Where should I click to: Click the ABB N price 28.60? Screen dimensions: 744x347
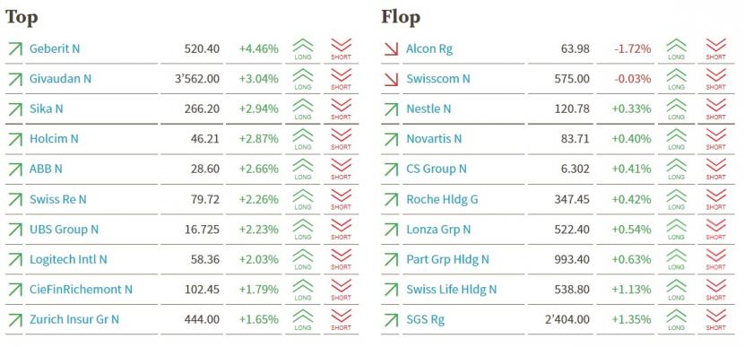tap(205, 169)
